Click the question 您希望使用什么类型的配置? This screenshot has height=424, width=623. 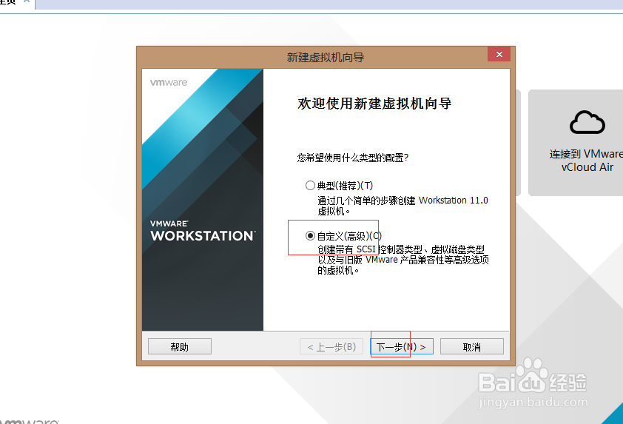[353, 158]
